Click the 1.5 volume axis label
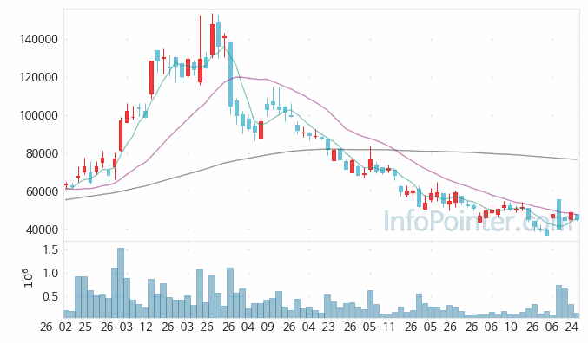The image size is (588, 343). click(50, 249)
